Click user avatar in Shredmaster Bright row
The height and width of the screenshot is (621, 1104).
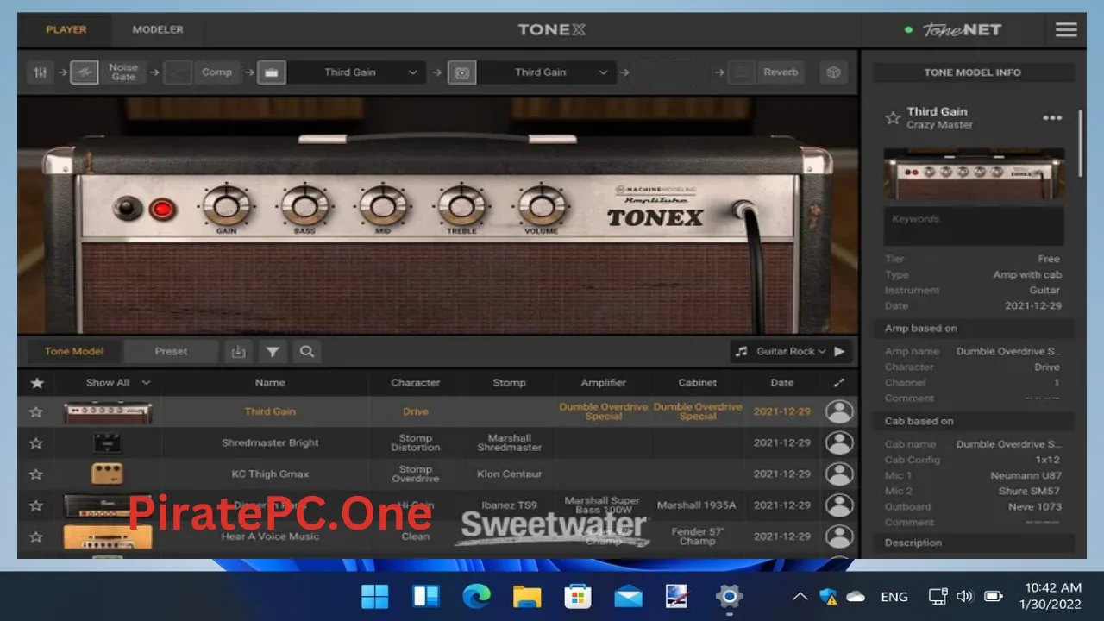click(839, 442)
